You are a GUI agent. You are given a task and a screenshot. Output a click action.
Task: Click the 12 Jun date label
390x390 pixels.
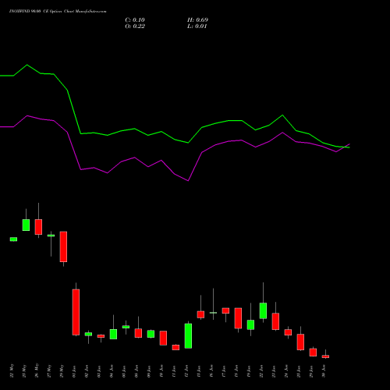coord(186,371)
